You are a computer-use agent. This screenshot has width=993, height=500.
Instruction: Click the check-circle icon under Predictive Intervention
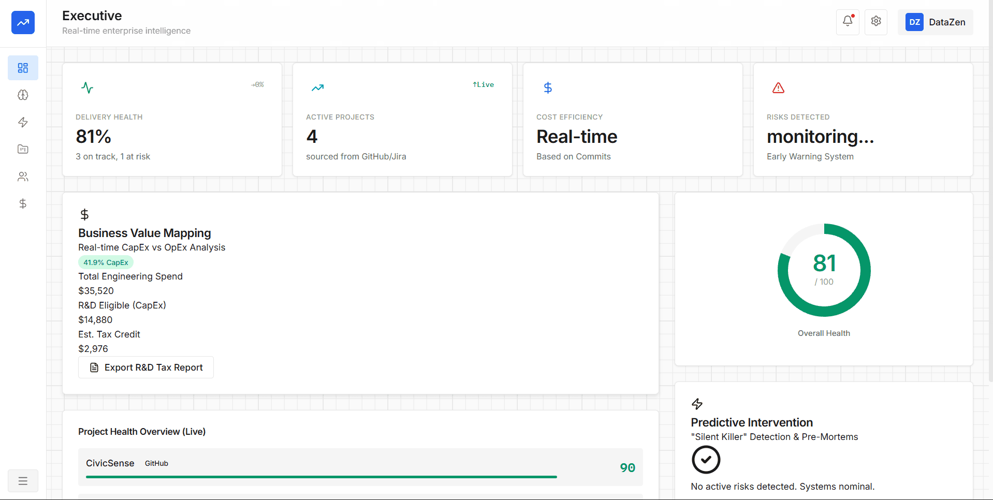tap(706, 460)
